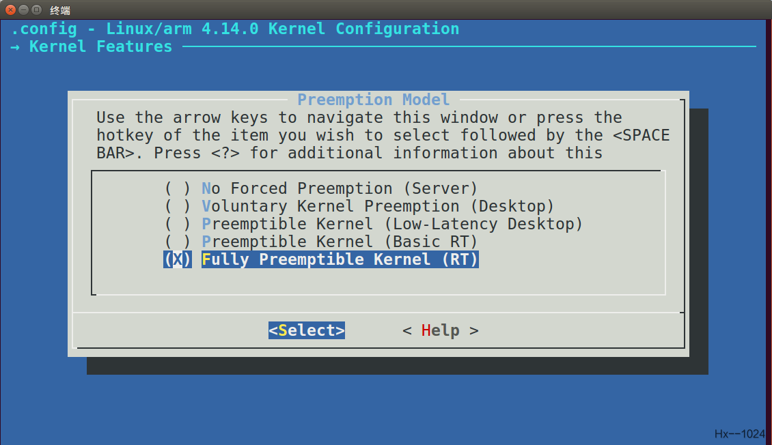
Task: Click the F hotkey of 'Fully Preemptible Kernel'
Action: click(x=206, y=259)
